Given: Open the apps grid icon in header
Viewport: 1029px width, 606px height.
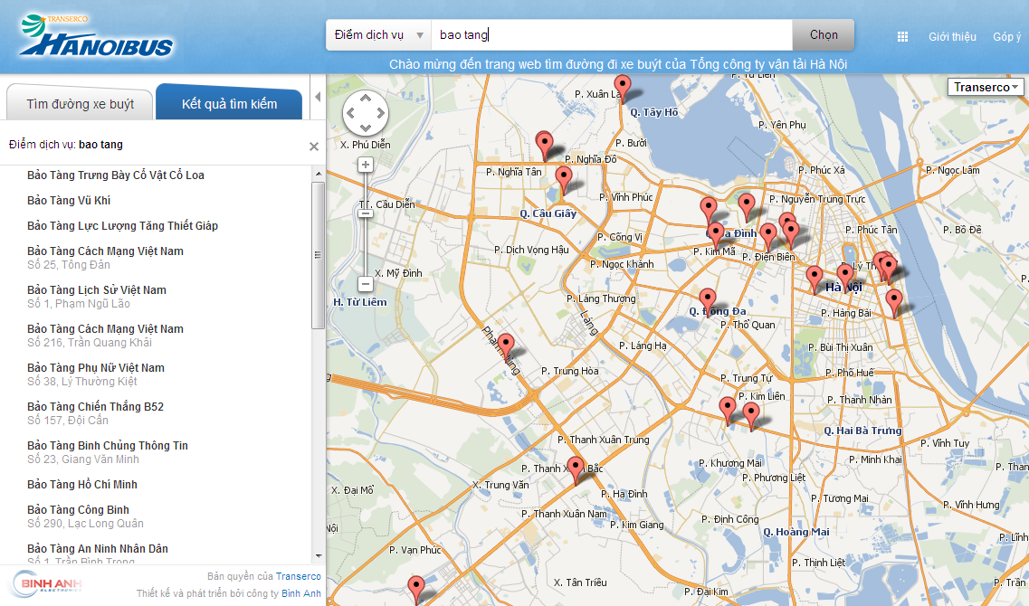Looking at the screenshot, I should click(x=902, y=37).
